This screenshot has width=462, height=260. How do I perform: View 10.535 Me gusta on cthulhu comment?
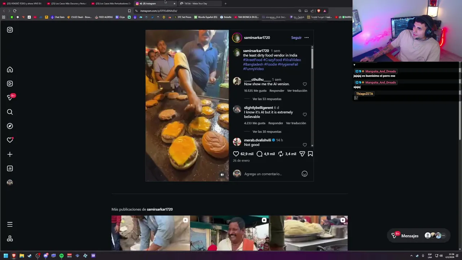[255, 91]
